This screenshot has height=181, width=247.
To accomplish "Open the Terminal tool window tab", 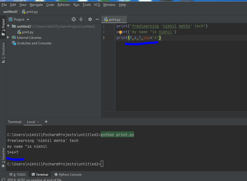I will pos(40,175).
